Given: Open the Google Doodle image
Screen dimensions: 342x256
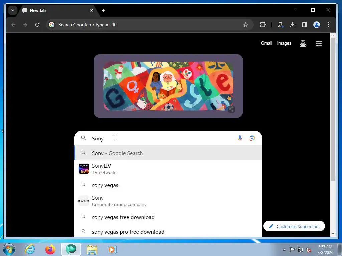Looking at the screenshot, I should coord(168,86).
